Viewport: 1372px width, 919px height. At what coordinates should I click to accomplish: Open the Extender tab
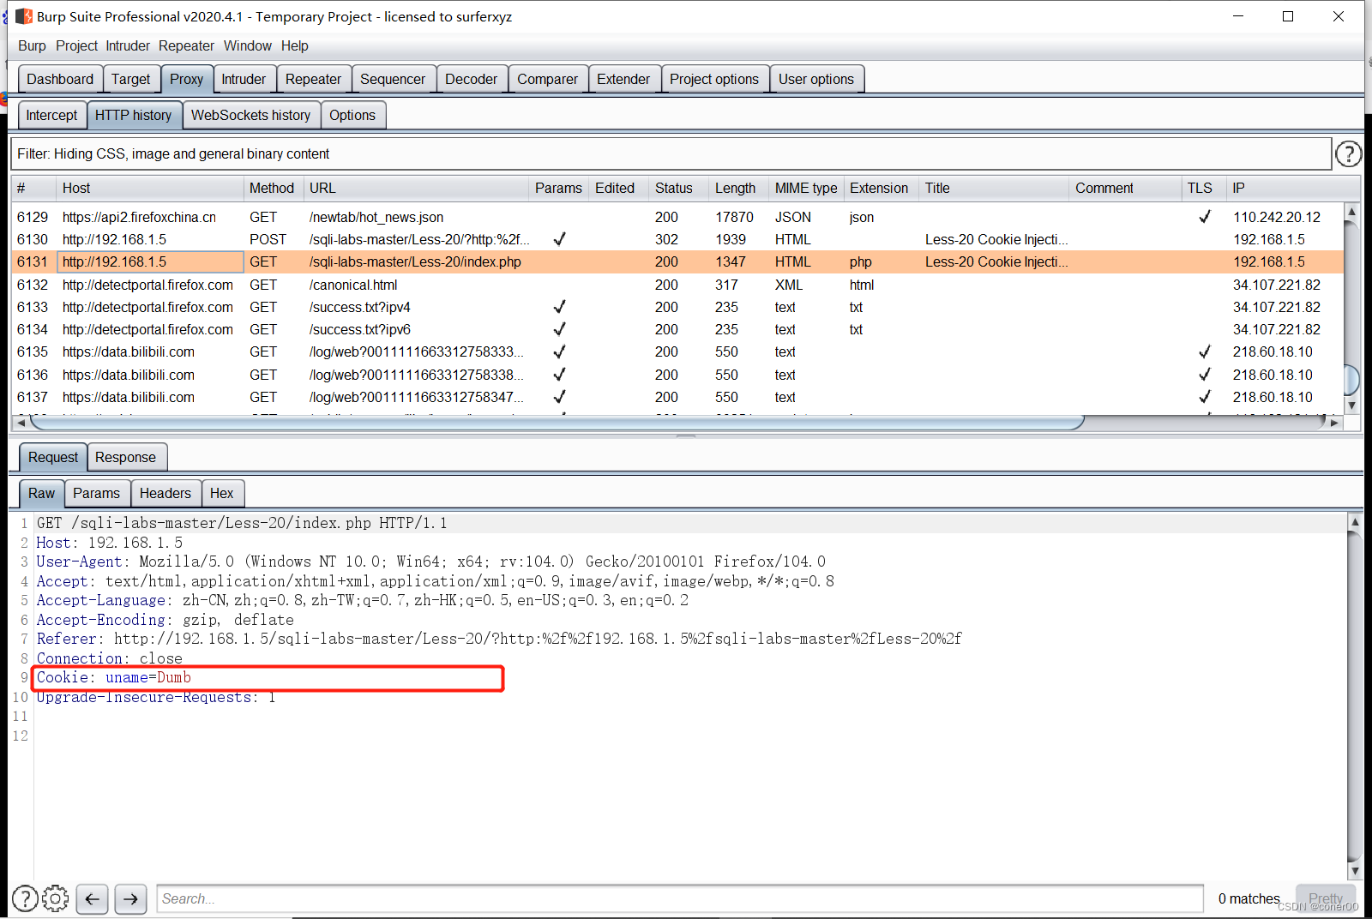[x=623, y=79]
